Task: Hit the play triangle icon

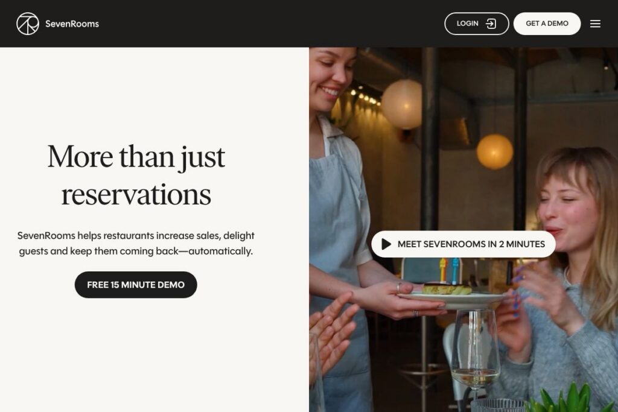Action: (x=386, y=244)
